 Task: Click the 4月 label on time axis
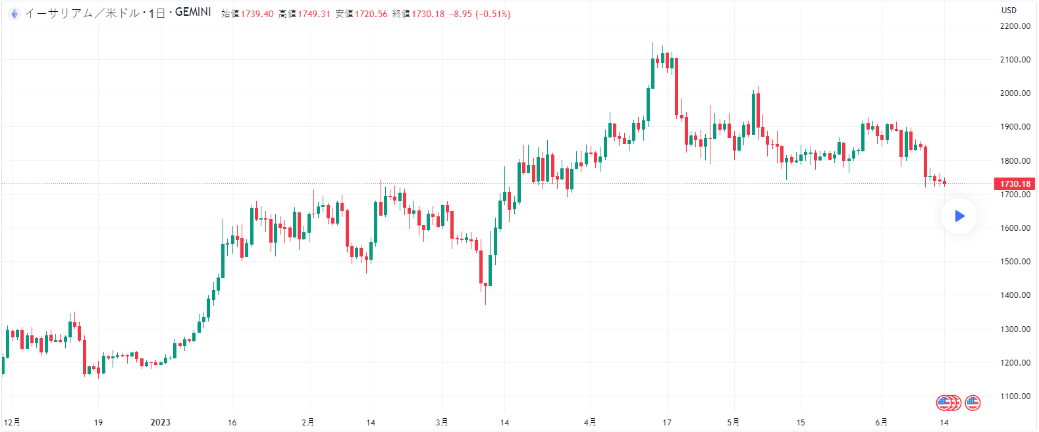[590, 422]
